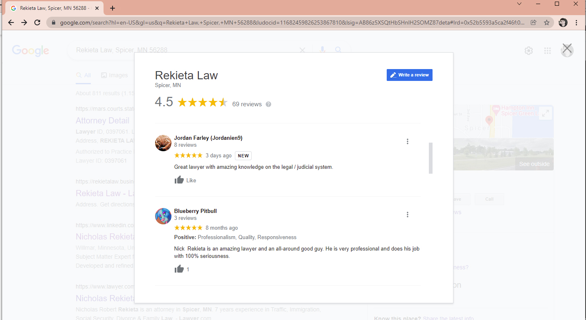Close the reviews dialog with the X
The image size is (586, 320).
coord(567,48)
